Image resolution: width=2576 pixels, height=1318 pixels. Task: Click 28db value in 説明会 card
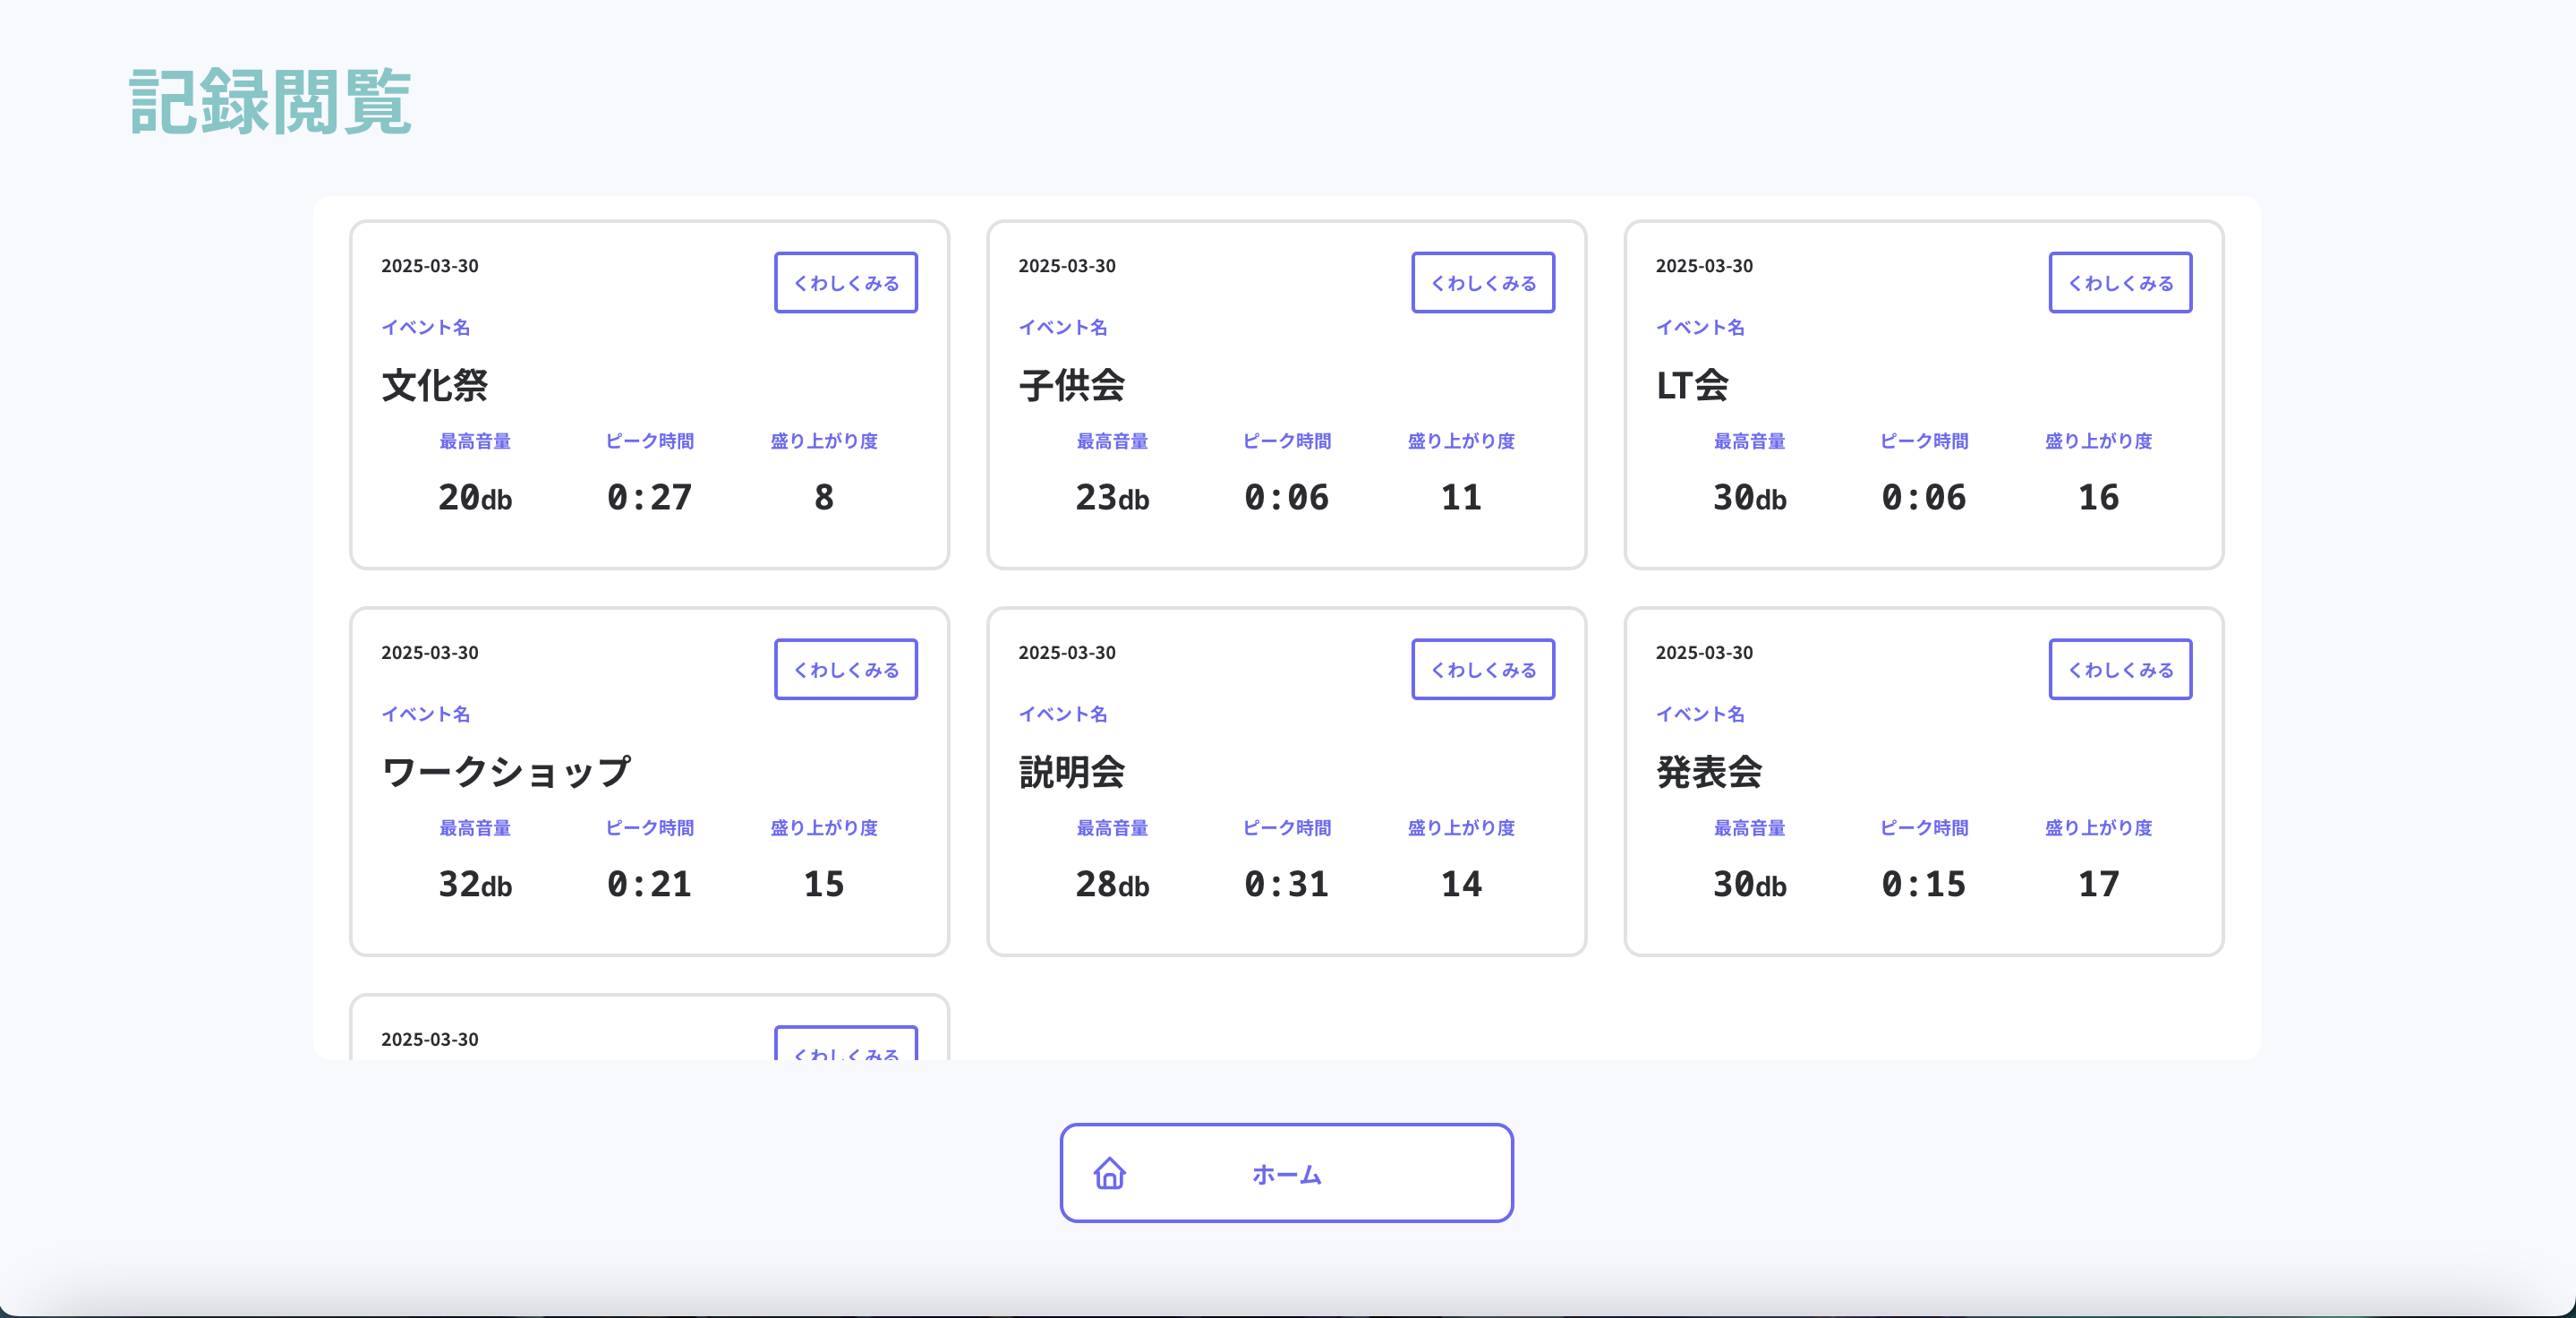pos(1112,884)
